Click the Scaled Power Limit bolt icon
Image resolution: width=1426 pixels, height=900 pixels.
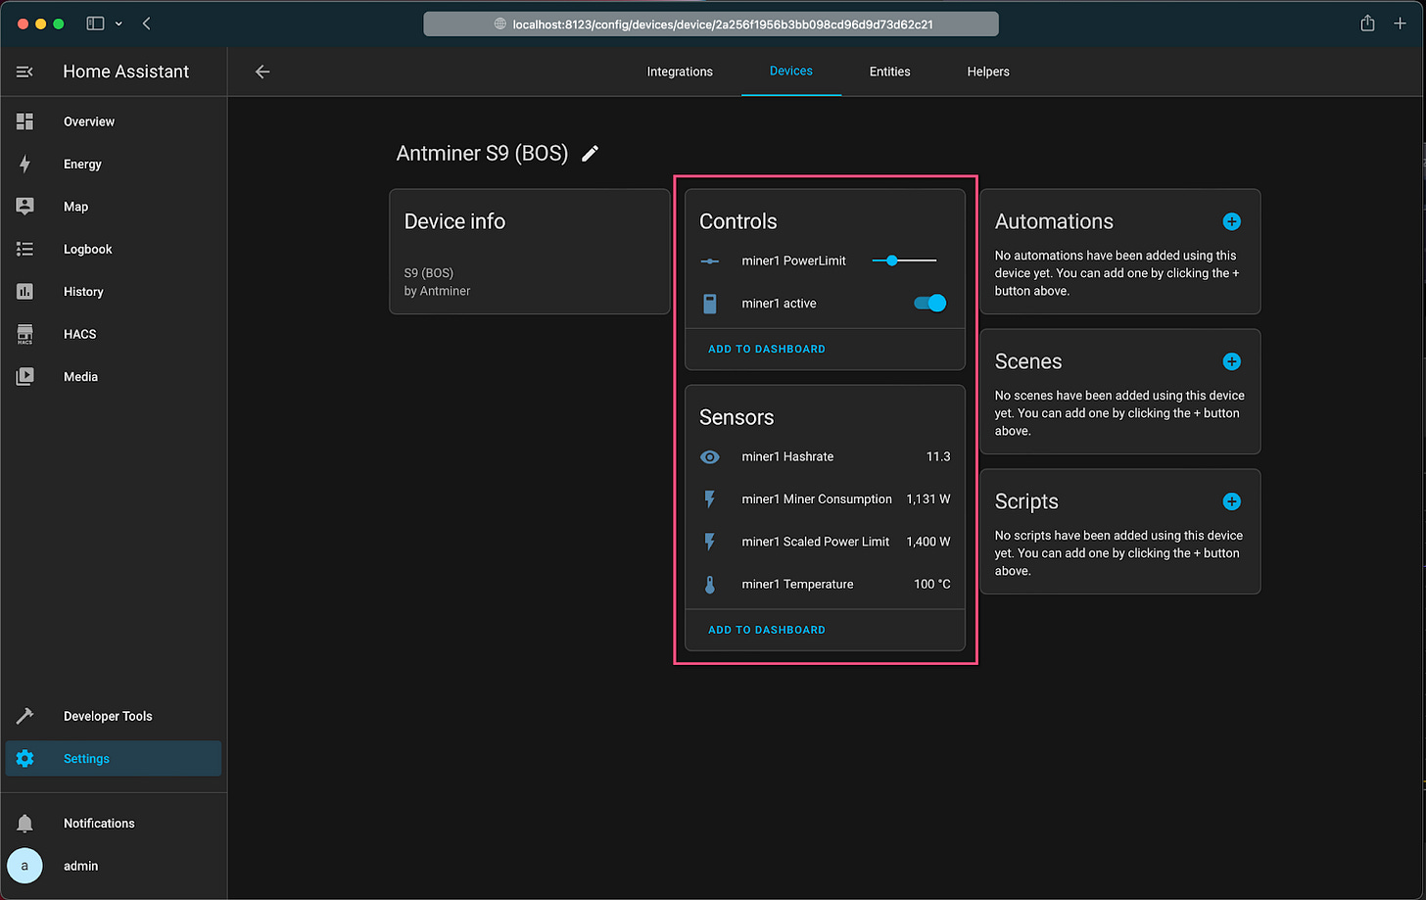pyautogui.click(x=710, y=542)
